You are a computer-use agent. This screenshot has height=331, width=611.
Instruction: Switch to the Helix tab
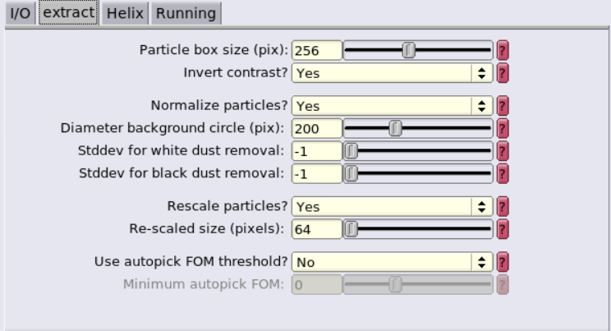click(x=125, y=13)
